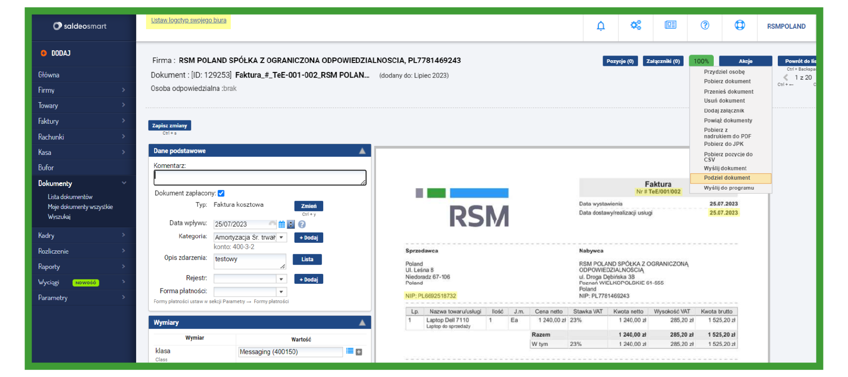The image size is (848, 377).
Task: Click the Zmień type button
Action: [x=309, y=206]
